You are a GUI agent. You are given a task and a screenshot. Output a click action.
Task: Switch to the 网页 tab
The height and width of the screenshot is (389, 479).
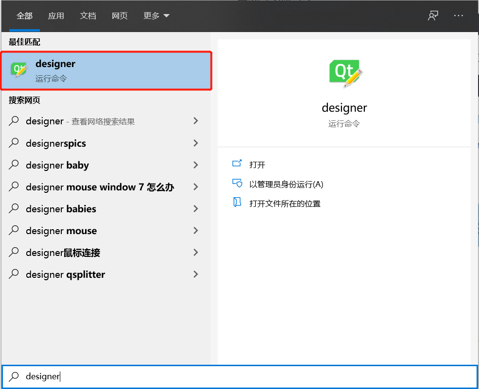pos(120,16)
